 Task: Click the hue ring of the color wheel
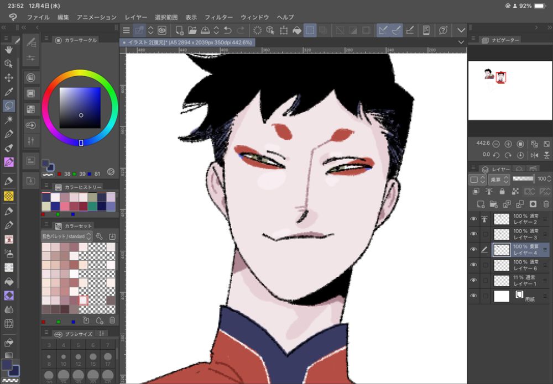(x=80, y=73)
